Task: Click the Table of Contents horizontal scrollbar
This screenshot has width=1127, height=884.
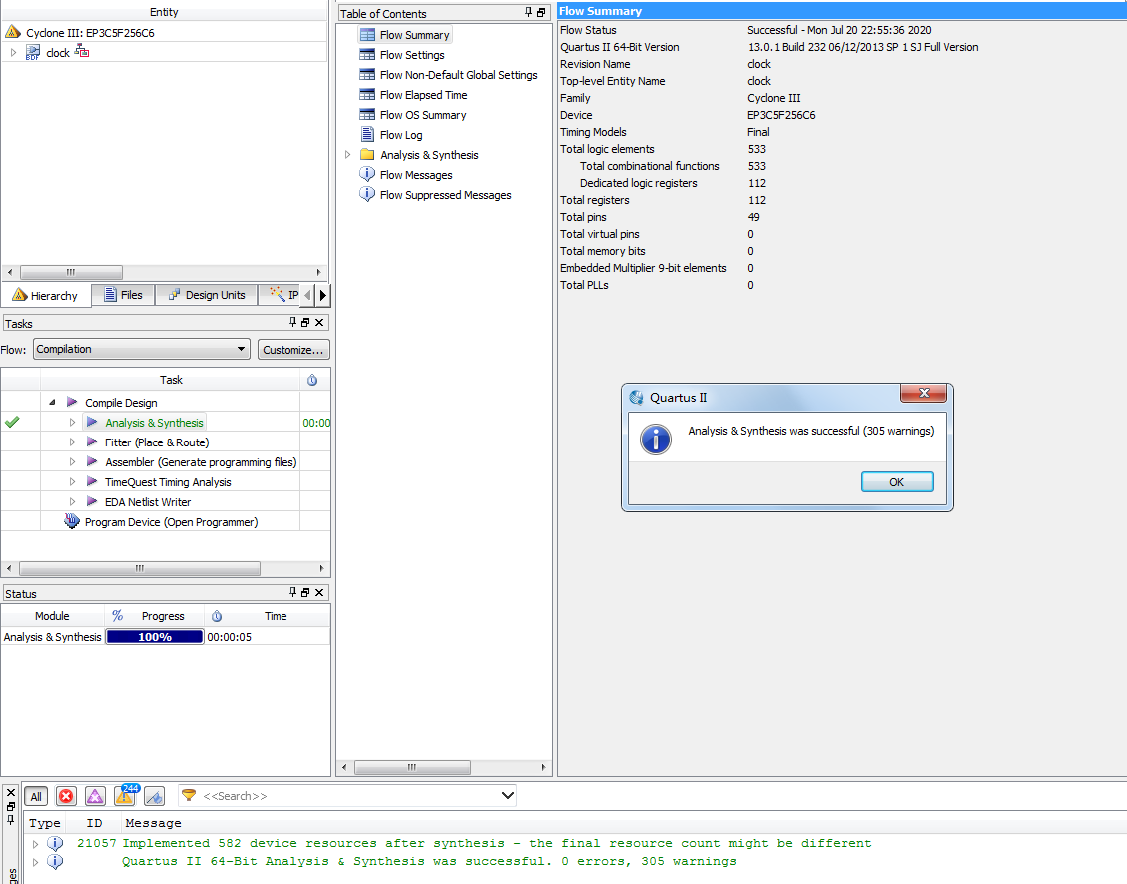Action: (412, 767)
